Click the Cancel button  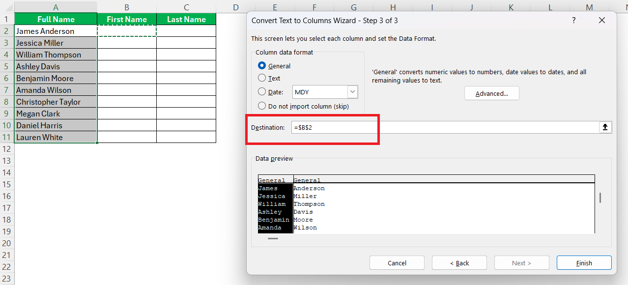click(397, 263)
